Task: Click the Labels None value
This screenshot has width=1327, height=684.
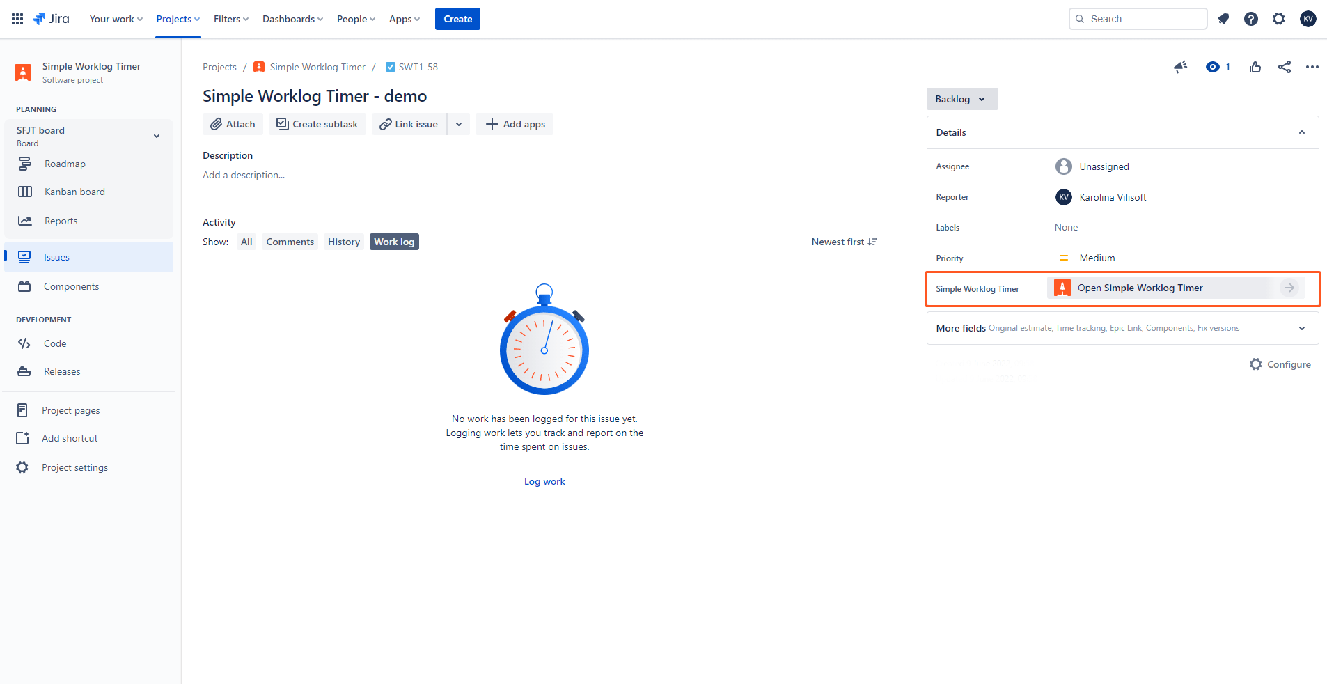Action: point(1066,227)
